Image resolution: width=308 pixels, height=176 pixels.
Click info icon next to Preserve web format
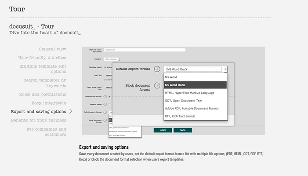pyautogui.click(x=105, y=96)
